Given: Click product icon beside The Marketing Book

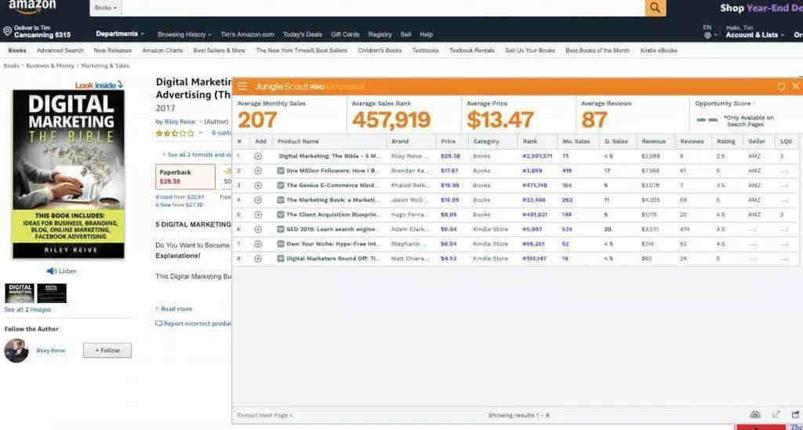Looking at the screenshot, I should (281, 200).
